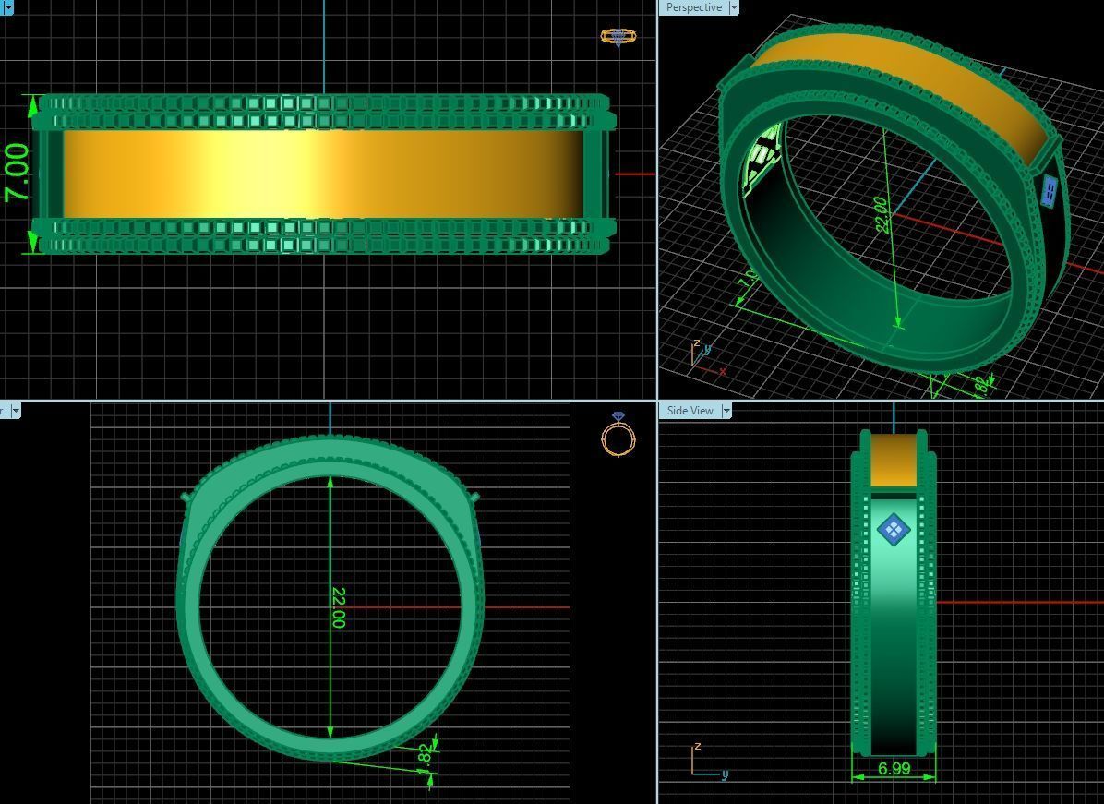This screenshot has width=1104, height=804.
Task: Click the ring view icon in the top-down band viewport
Action: [618, 37]
